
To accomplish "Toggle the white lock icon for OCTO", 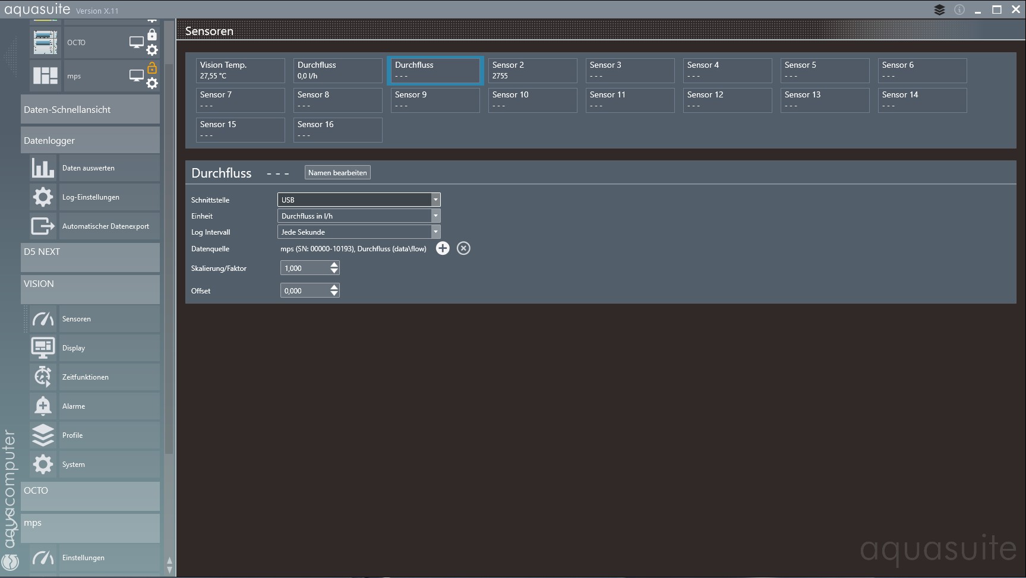I will [152, 34].
